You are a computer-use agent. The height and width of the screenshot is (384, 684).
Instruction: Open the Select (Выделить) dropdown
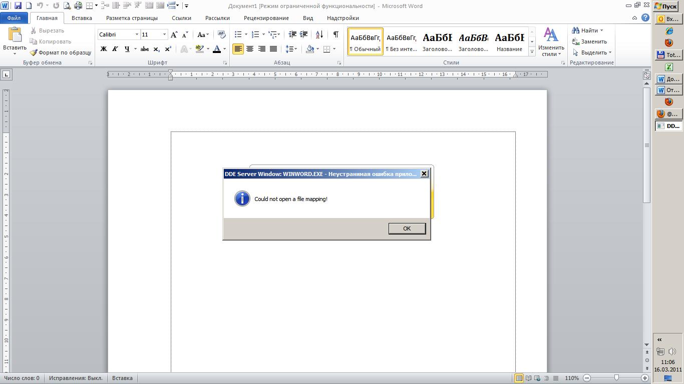tap(592, 52)
